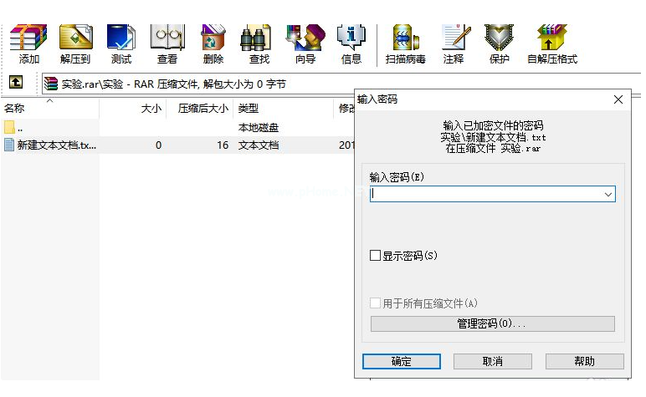Click into the Enter Password input field
Image resolution: width=646 pixels, height=397 pixels.
point(485,194)
